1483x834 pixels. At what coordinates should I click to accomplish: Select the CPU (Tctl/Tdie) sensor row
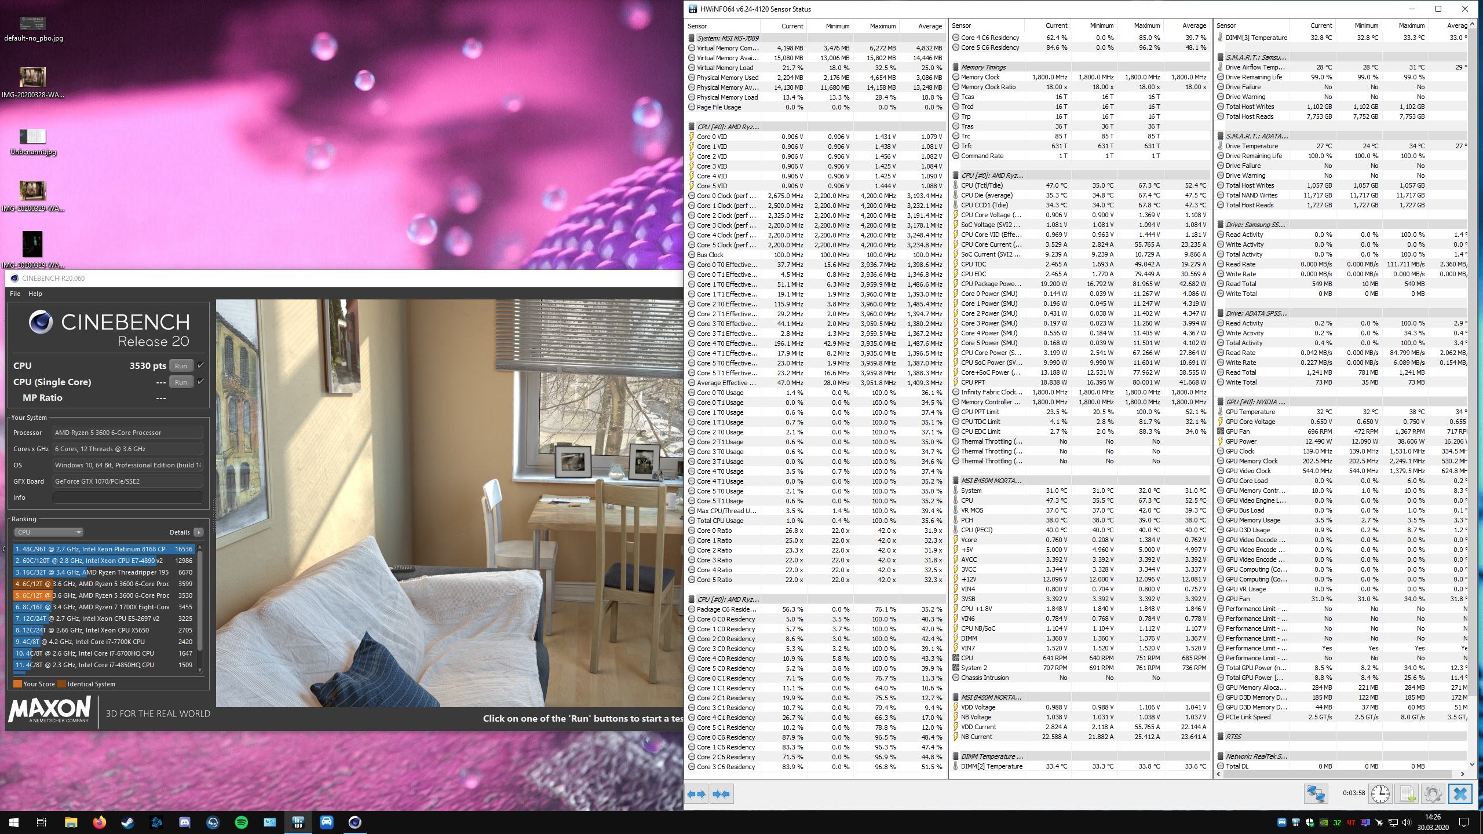coord(1080,185)
